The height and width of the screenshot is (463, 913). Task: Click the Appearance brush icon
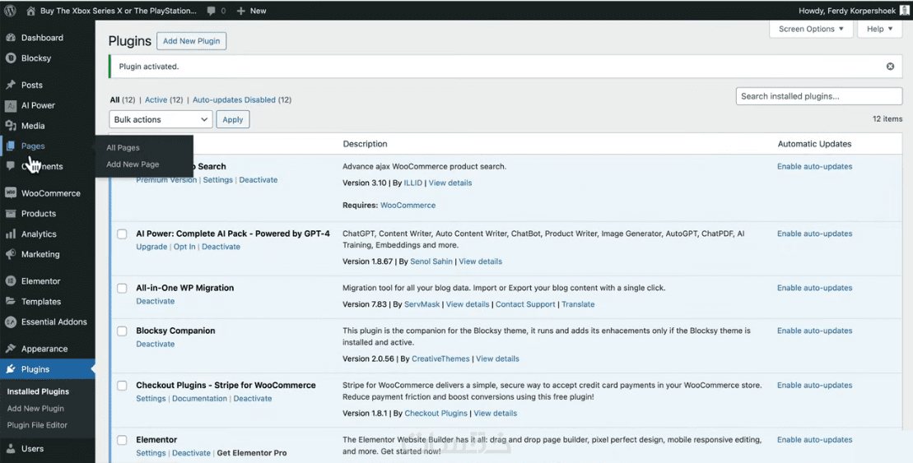(x=11, y=349)
